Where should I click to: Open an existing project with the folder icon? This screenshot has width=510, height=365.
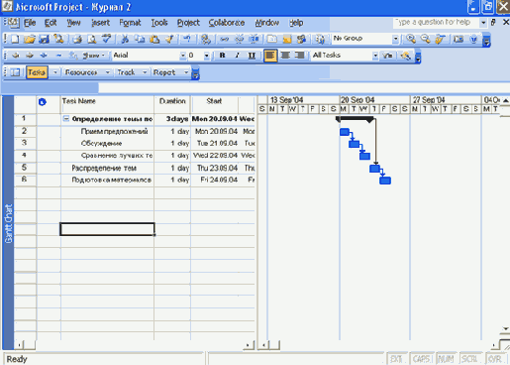point(30,39)
